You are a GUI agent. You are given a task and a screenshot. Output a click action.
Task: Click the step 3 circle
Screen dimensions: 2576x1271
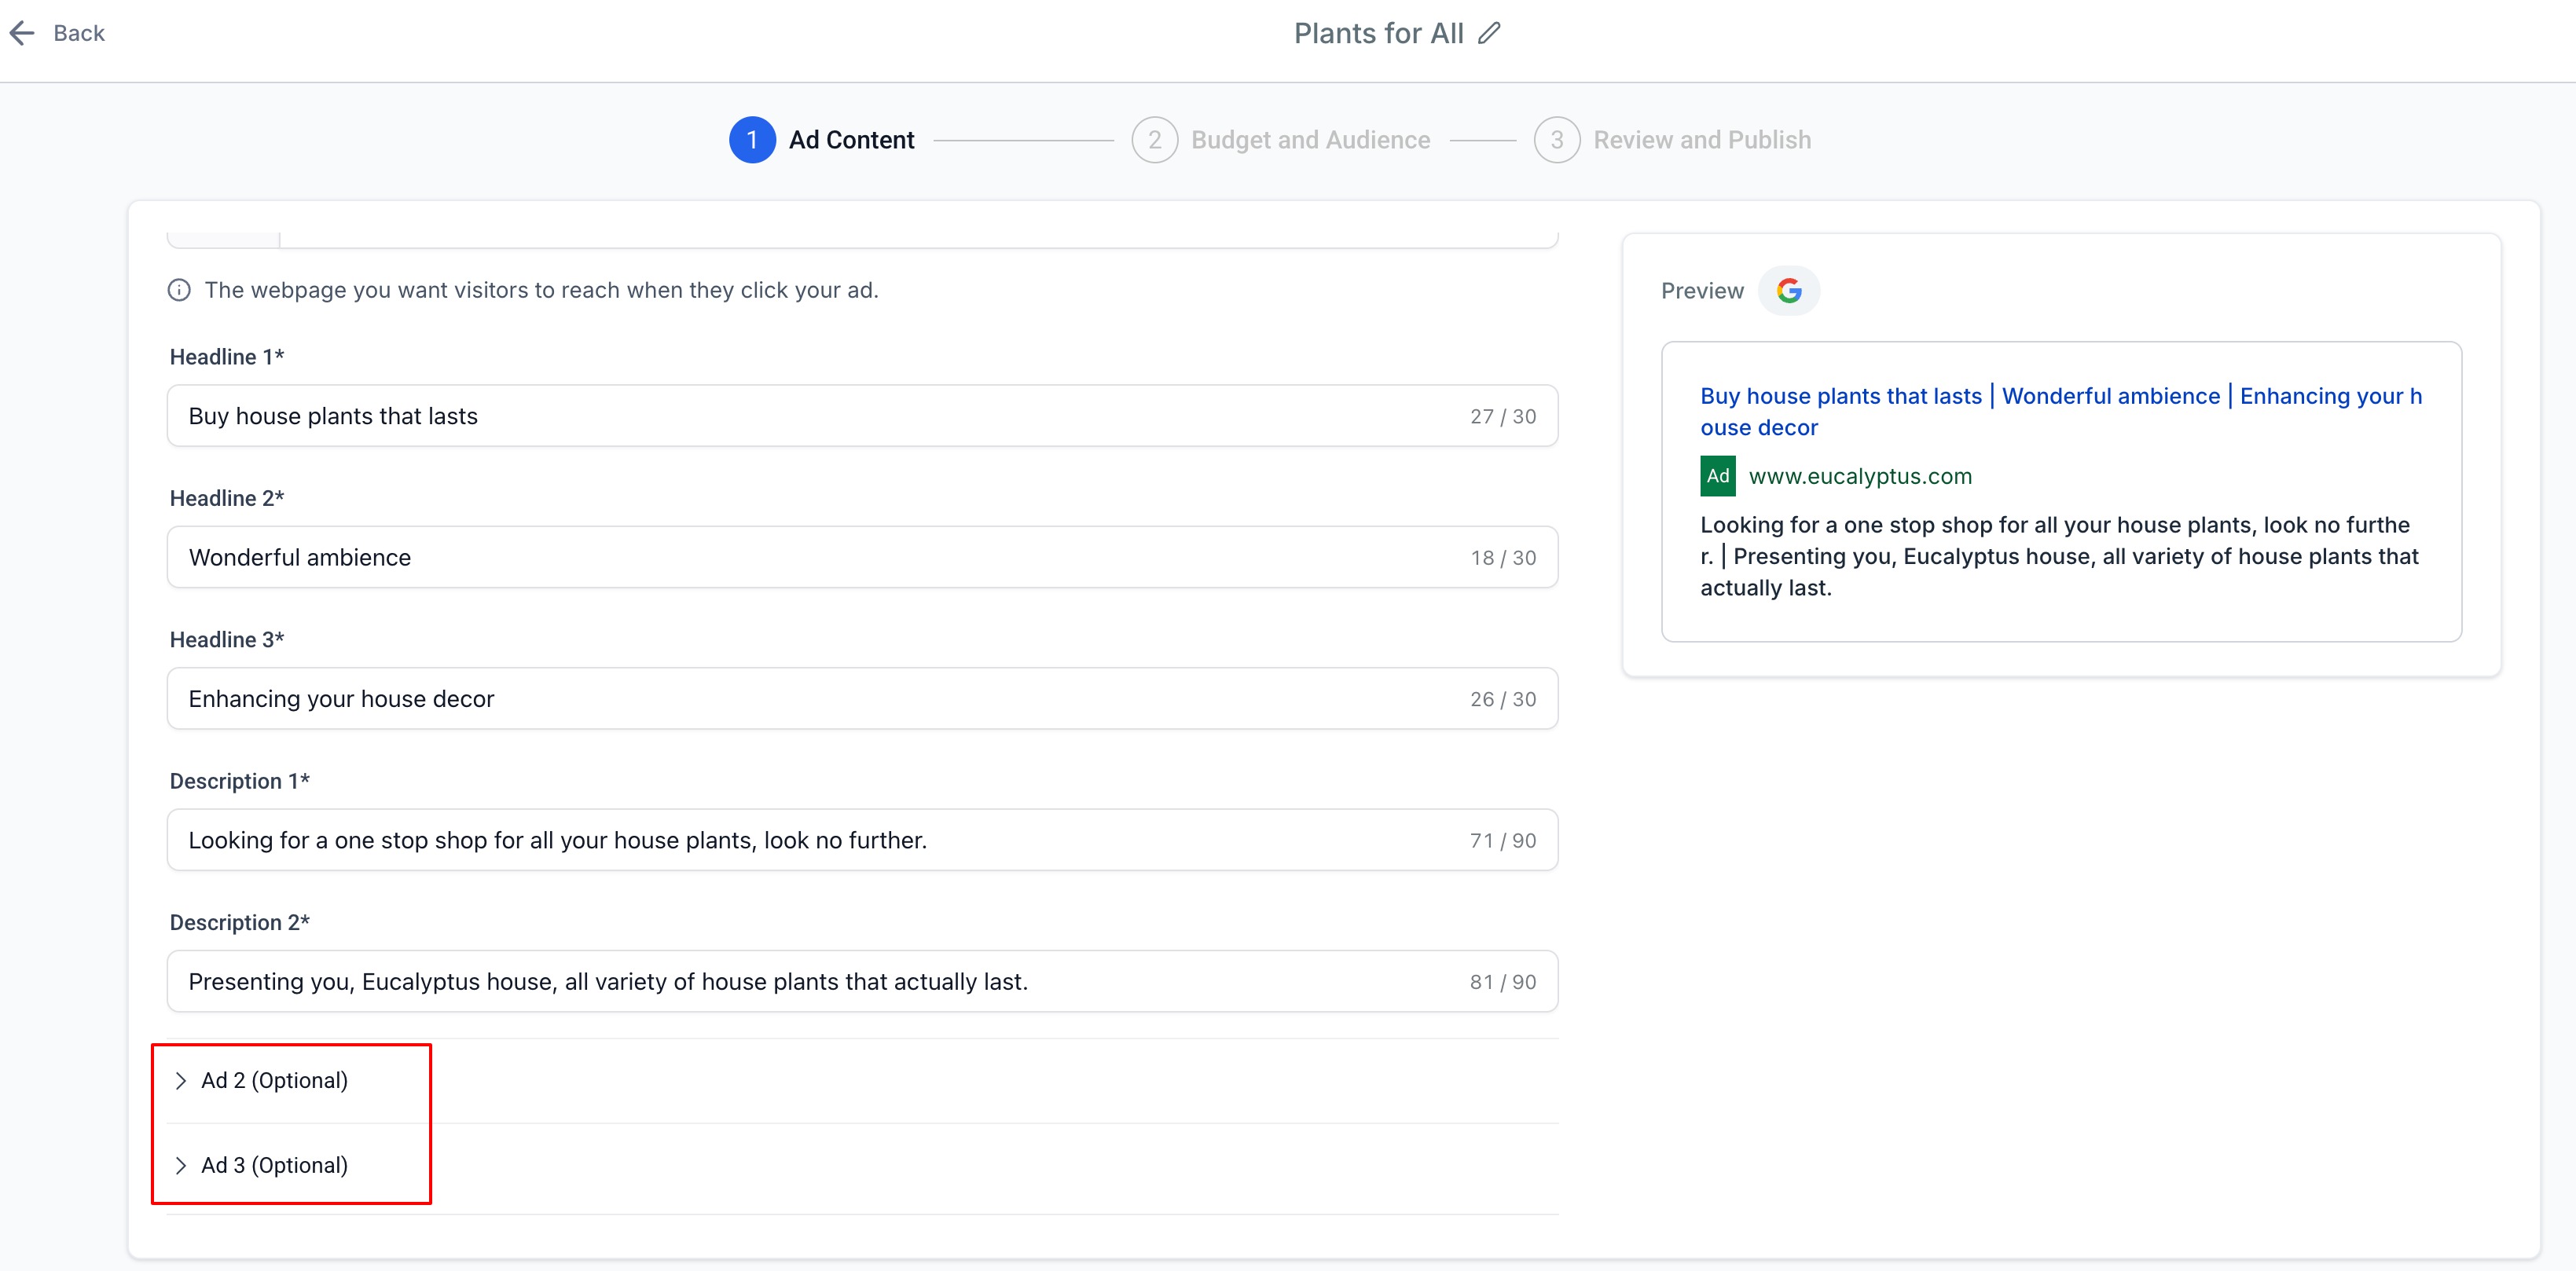tap(1557, 140)
